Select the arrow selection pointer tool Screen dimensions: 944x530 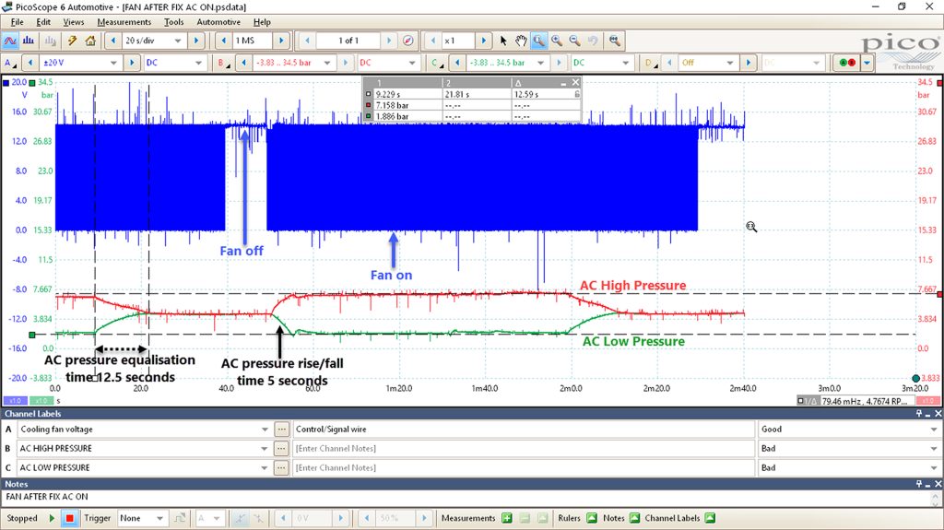(503, 41)
